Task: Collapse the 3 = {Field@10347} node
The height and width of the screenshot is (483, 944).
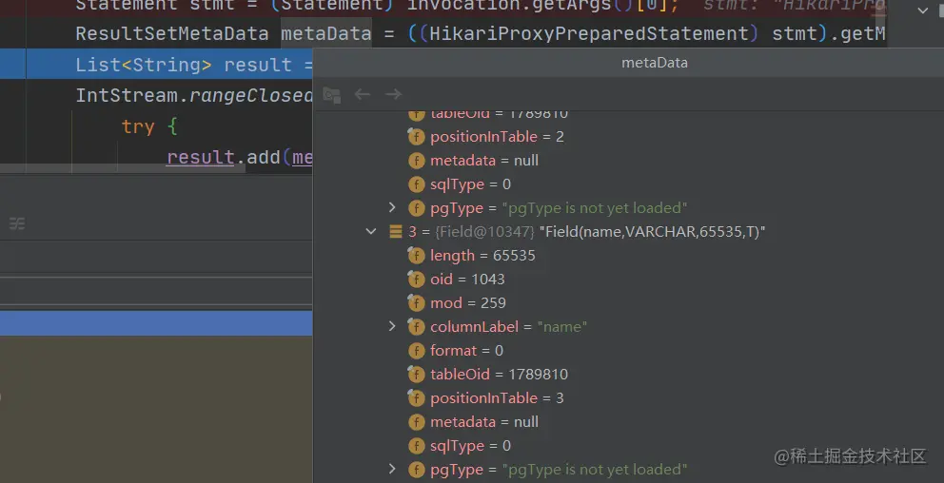Action: (371, 232)
